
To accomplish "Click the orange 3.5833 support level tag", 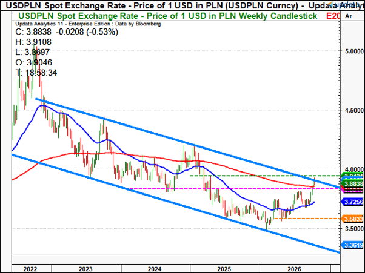I will [352, 219].
